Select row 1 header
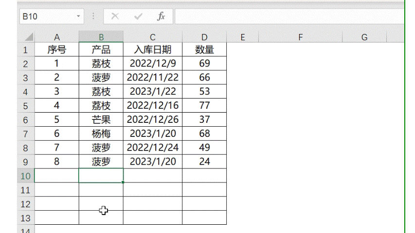Screen dimensions: 415x233 [25, 50]
